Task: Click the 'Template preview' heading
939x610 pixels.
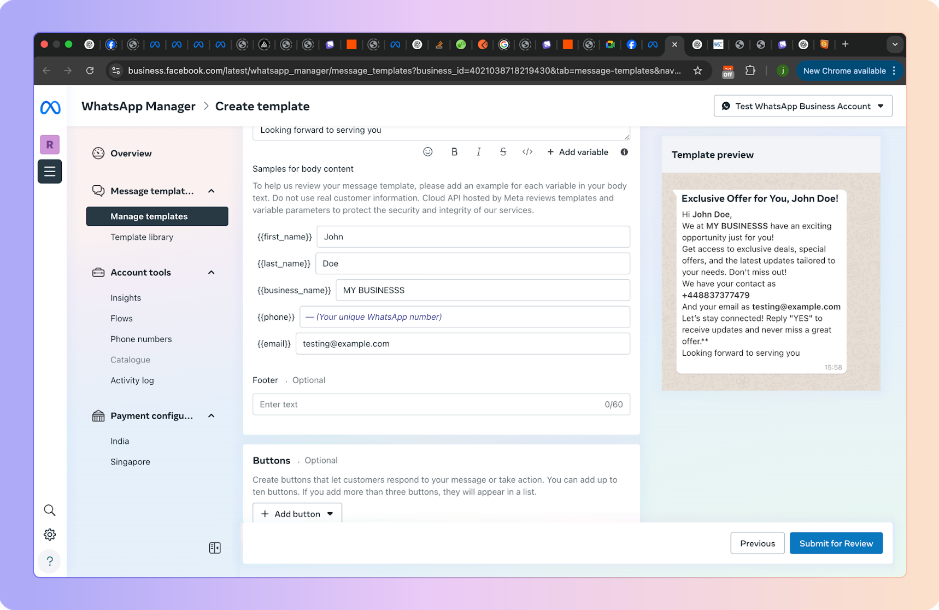Action: click(x=713, y=155)
